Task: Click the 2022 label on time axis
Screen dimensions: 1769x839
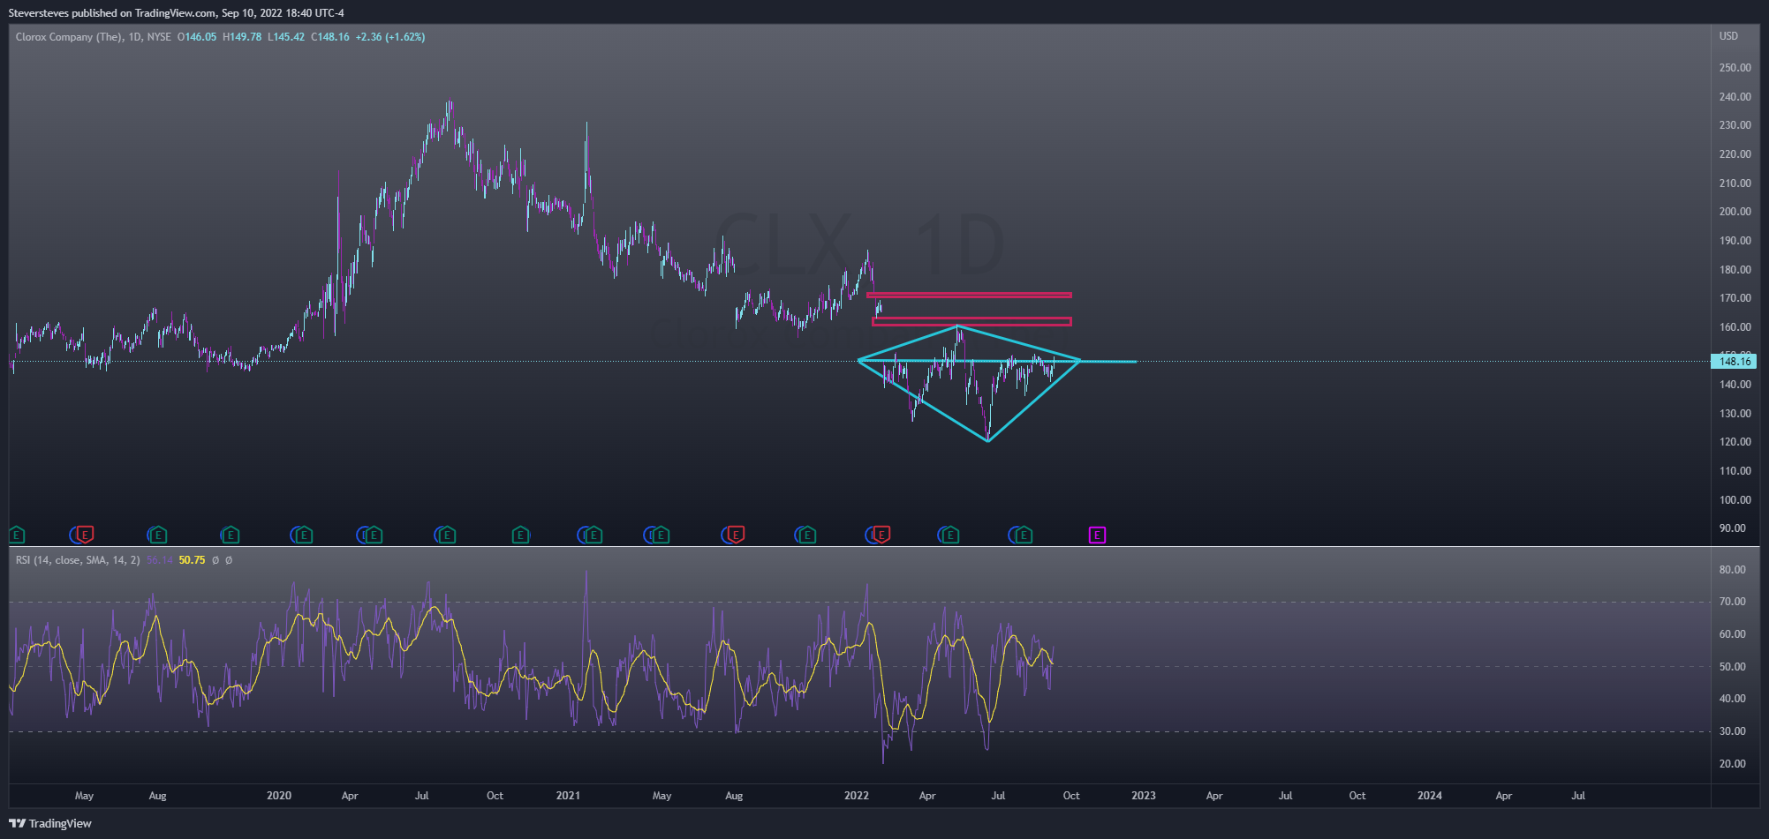Action: pyautogui.click(x=857, y=796)
